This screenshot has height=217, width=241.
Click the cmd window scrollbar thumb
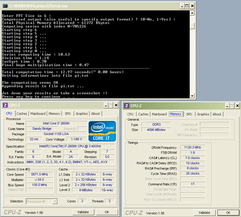192,26
